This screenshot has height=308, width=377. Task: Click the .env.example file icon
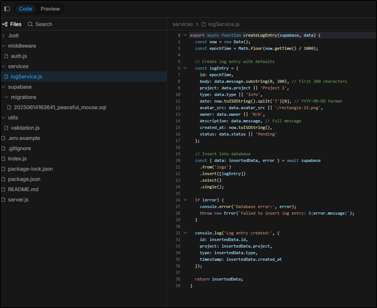3,138
